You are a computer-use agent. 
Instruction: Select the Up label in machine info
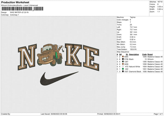pyautogui.click(x=118, y=32)
